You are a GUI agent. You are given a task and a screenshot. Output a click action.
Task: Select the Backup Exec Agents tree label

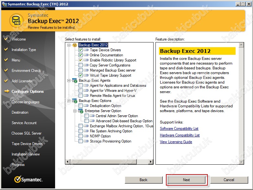click(95, 80)
